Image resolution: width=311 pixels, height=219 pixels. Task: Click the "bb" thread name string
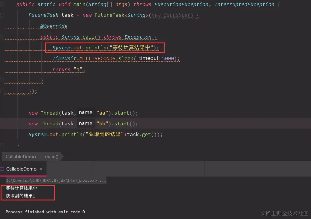click(x=102, y=124)
